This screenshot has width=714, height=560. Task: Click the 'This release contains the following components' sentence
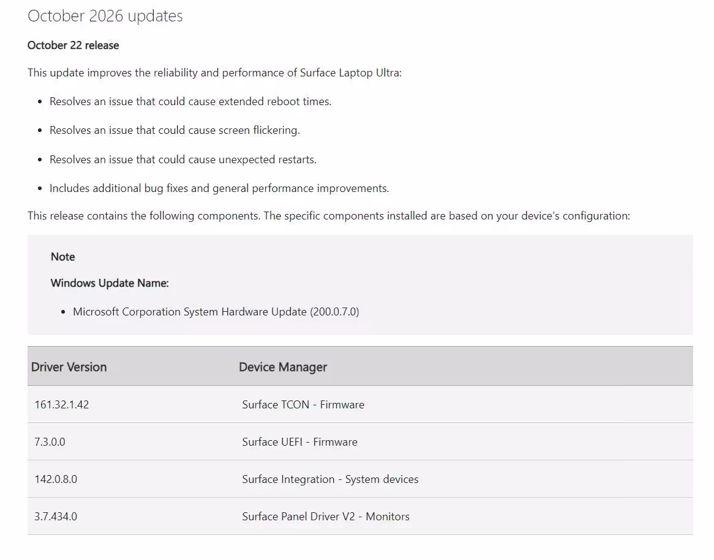329,215
